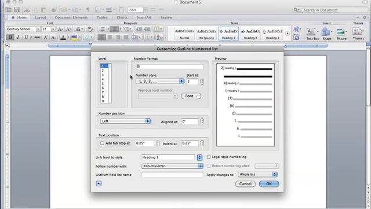The height and width of the screenshot is (209, 371).
Task: Center text in Paragraph group
Action: (110, 37)
